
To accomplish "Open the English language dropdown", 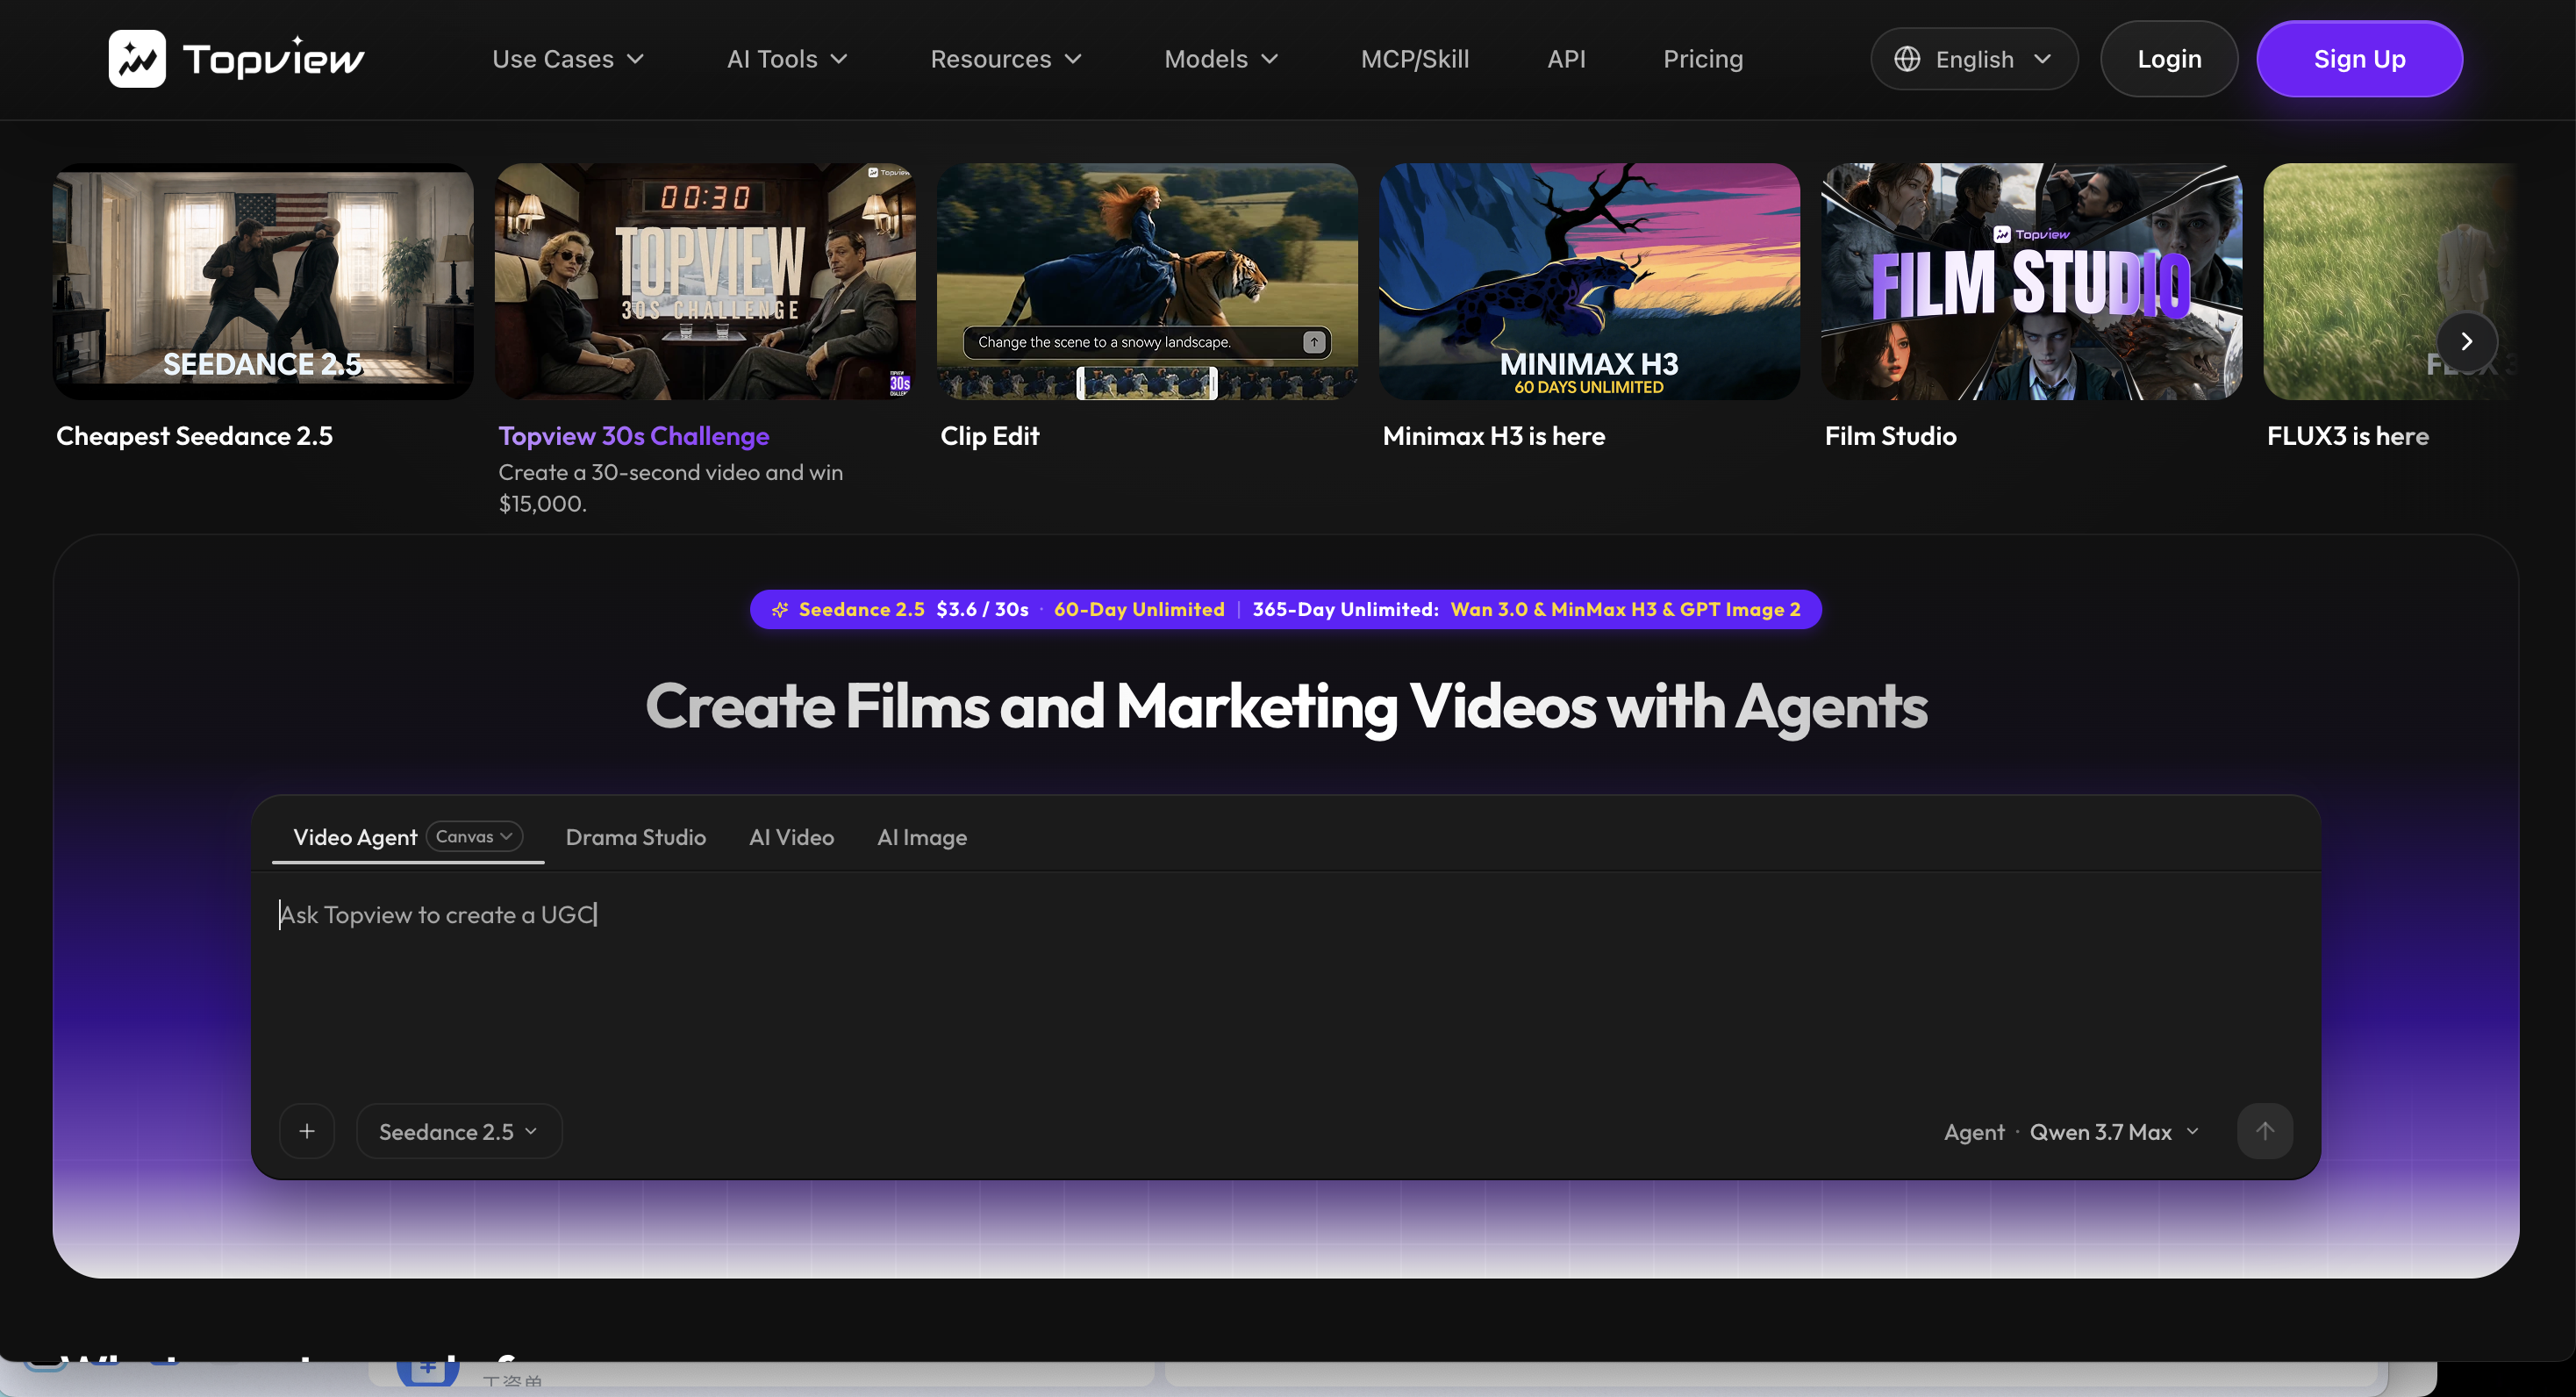I will [x=1974, y=59].
